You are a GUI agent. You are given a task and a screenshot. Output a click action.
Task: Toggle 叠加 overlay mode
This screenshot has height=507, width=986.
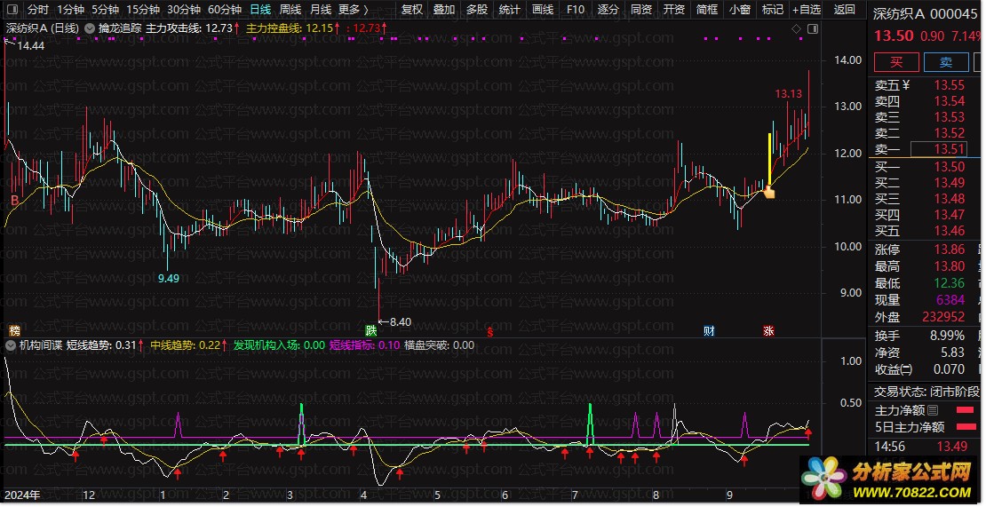444,10
